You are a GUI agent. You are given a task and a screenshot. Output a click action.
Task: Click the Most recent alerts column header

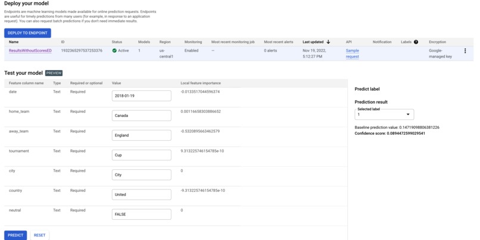pos(279,42)
